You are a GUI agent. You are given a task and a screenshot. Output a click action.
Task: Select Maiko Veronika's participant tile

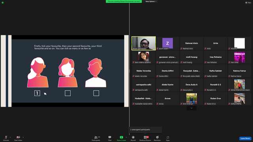pos(143,71)
